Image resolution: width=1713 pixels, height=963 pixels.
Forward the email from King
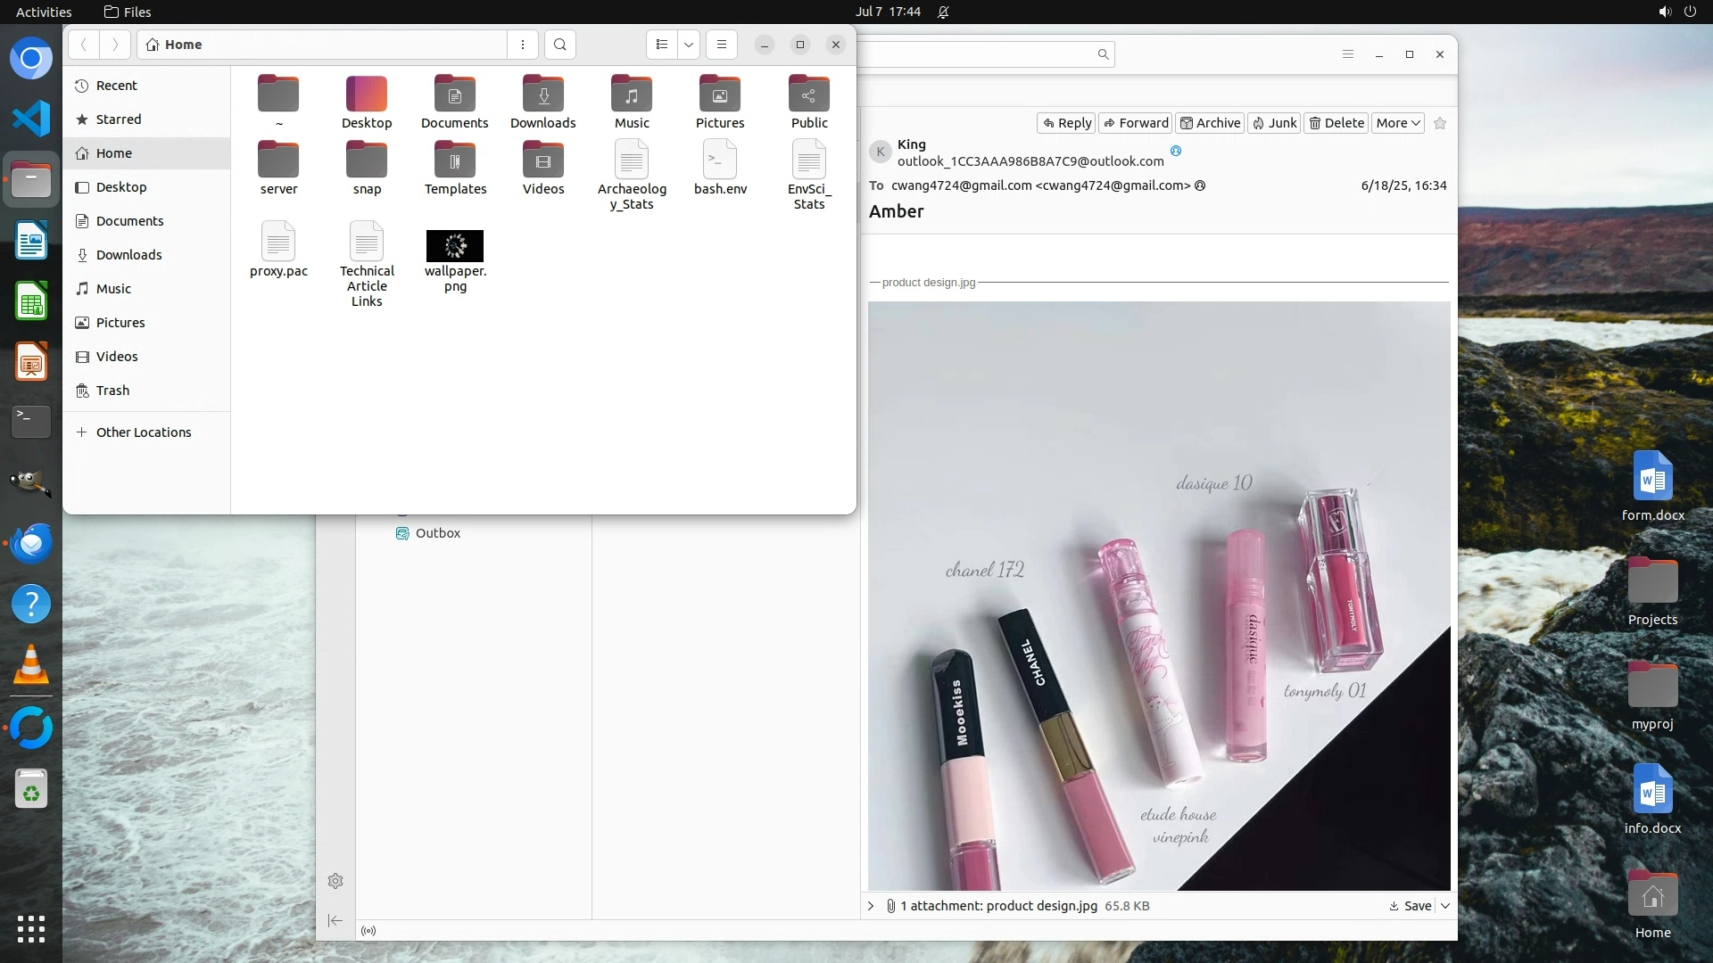tap(1136, 124)
